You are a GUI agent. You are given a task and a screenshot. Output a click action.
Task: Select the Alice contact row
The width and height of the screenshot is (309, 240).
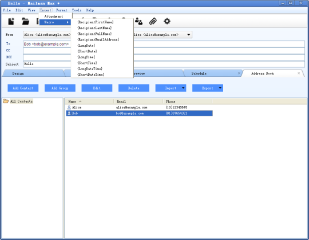pos(139,107)
